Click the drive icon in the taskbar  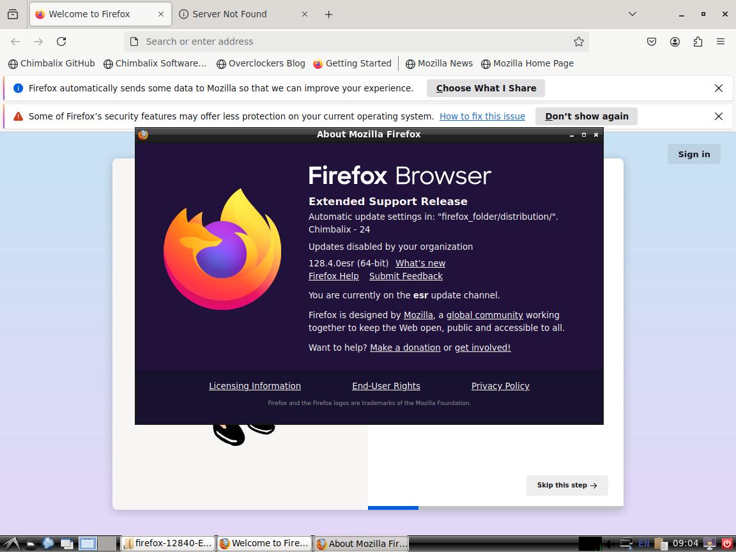(x=31, y=544)
